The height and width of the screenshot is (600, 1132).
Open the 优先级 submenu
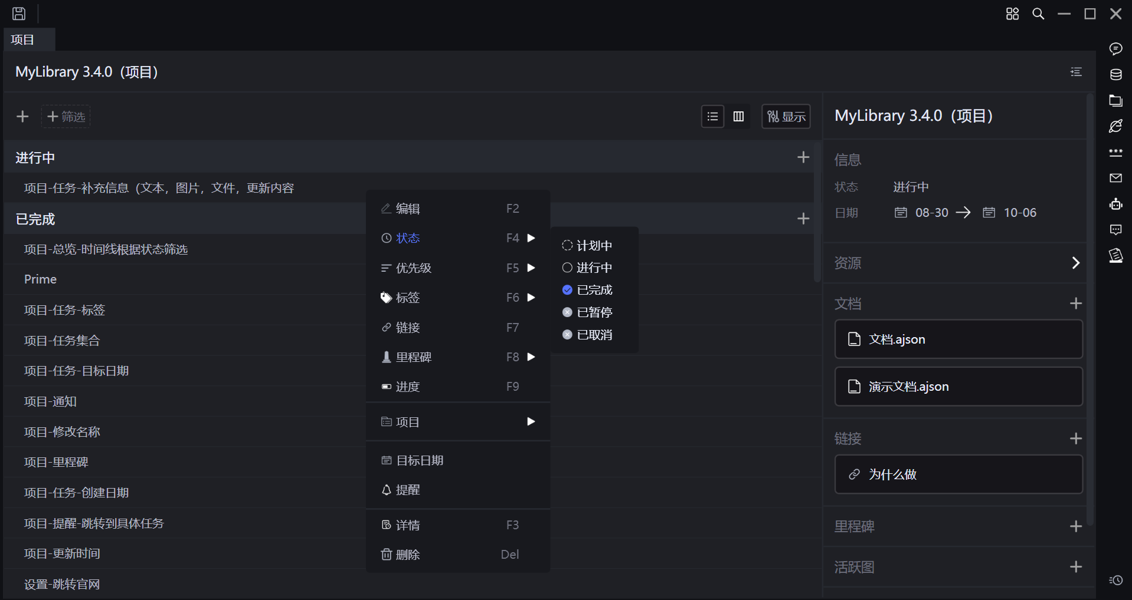[458, 268]
